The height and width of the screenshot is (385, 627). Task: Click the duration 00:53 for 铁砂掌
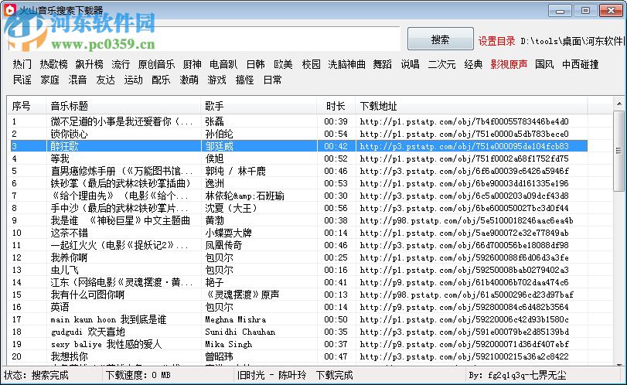[x=336, y=183]
